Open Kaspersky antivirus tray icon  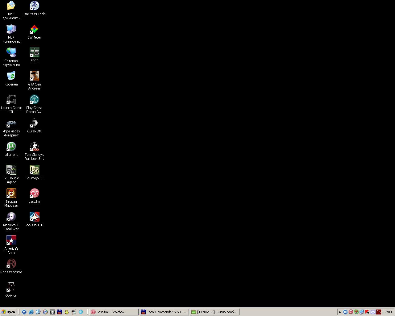(x=367, y=312)
